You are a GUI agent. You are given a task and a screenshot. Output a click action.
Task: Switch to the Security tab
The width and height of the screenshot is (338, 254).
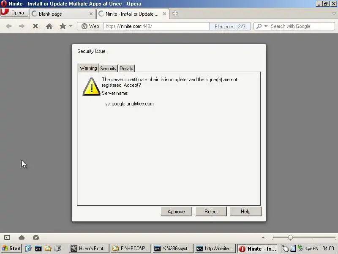108,69
